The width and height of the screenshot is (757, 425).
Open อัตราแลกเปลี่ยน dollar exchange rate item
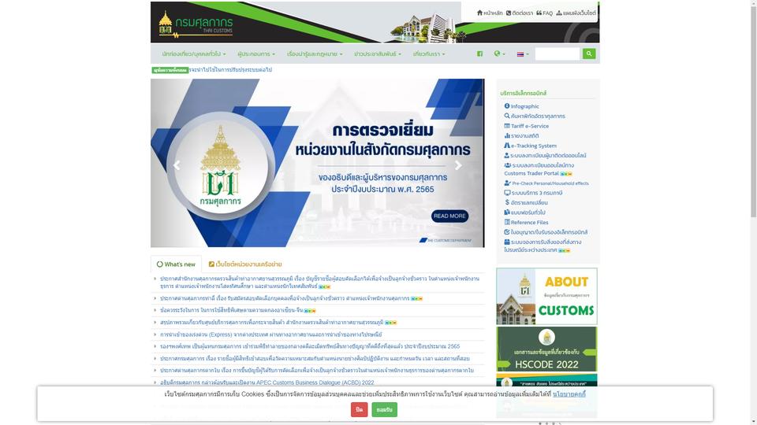pyautogui.click(x=526, y=202)
